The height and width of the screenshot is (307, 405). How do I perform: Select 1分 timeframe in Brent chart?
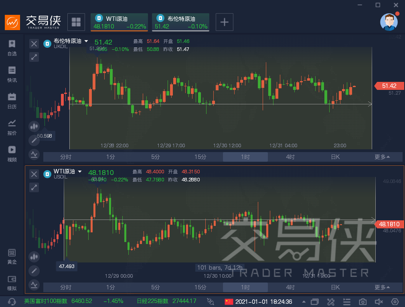tap(111, 157)
